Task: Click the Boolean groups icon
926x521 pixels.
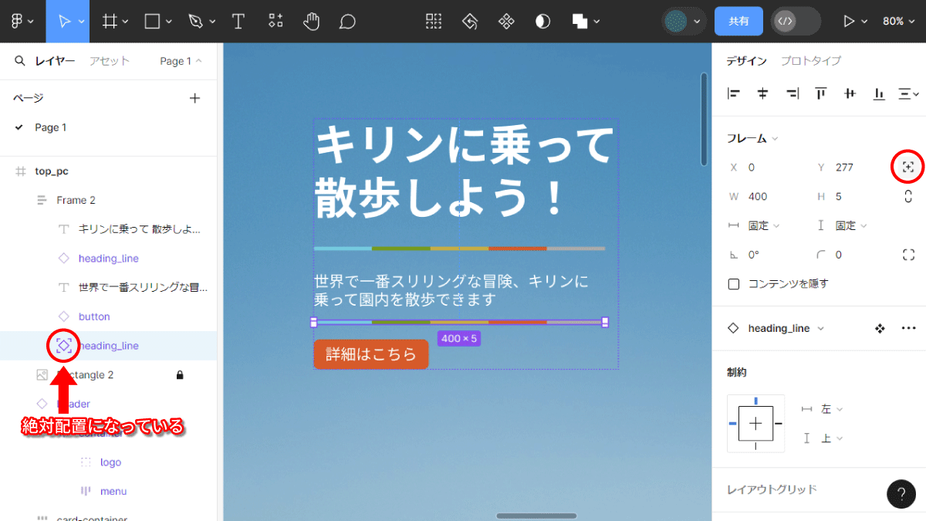Action: 580,22
